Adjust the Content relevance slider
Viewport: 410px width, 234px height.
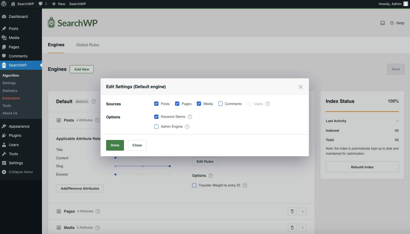coord(142,158)
